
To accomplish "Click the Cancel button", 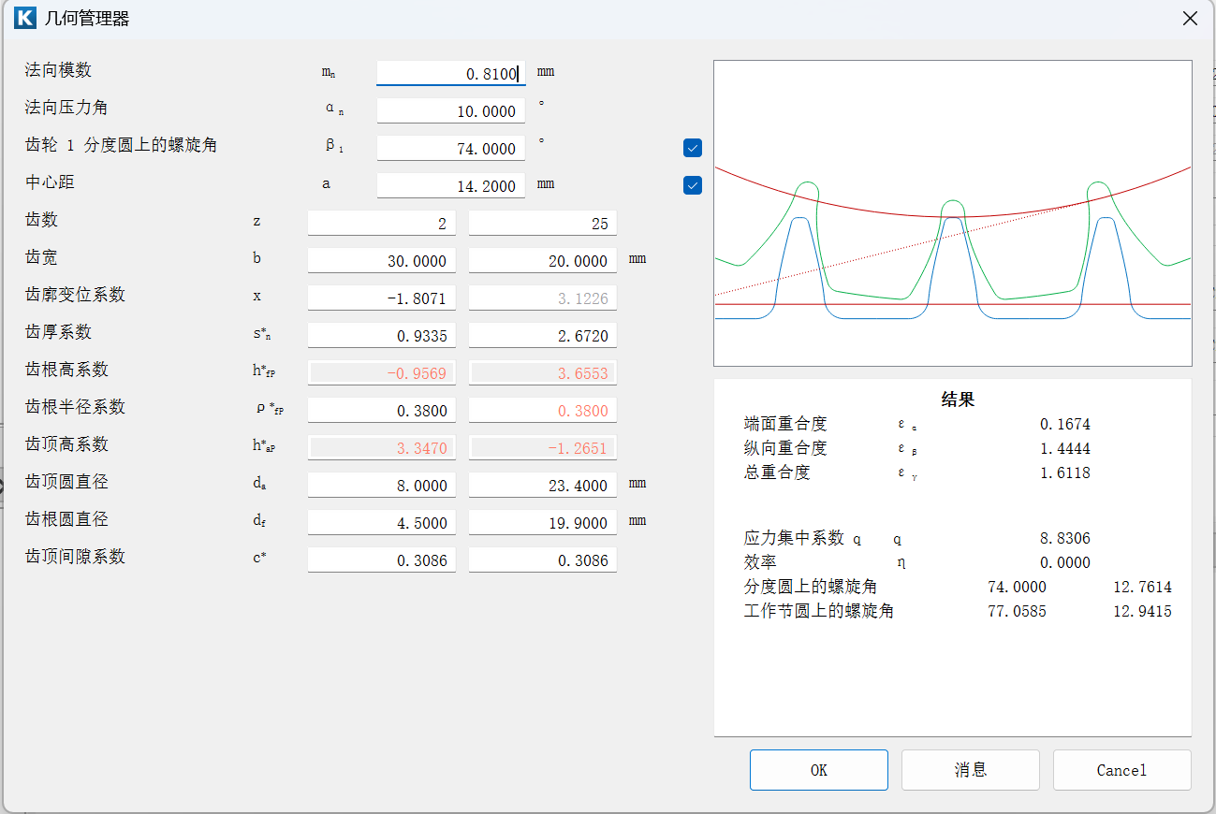I will coord(1121,770).
